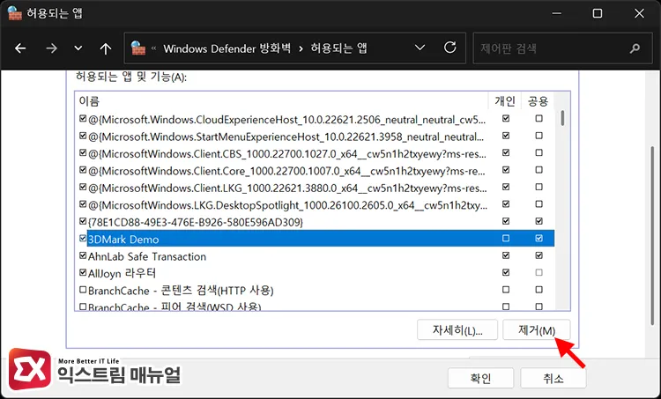The image size is (661, 399).
Task: Toggle MicrosoftWindows.Client.Core app checkbox
Action: click(83, 170)
